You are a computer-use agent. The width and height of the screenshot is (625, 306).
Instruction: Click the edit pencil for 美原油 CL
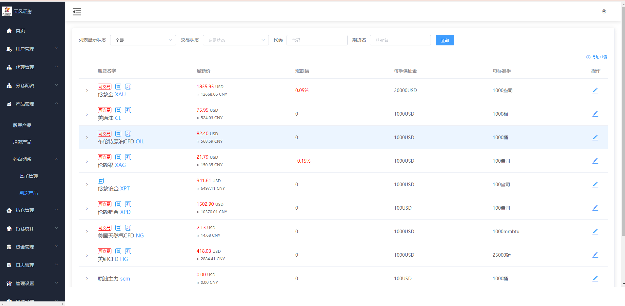point(595,114)
